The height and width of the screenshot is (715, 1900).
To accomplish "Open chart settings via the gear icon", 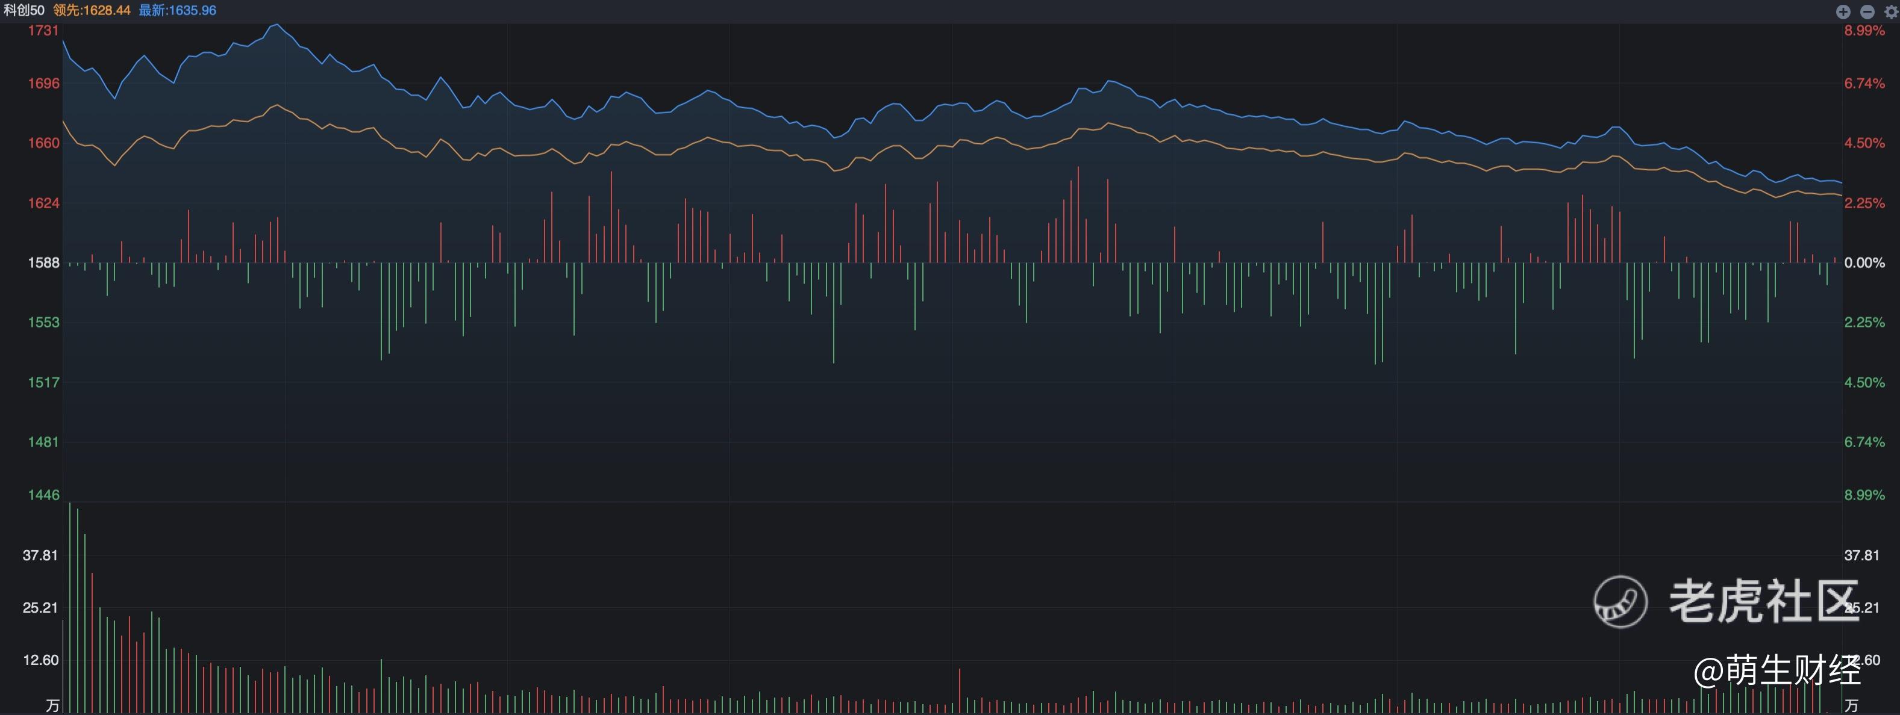I will (x=1892, y=11).
